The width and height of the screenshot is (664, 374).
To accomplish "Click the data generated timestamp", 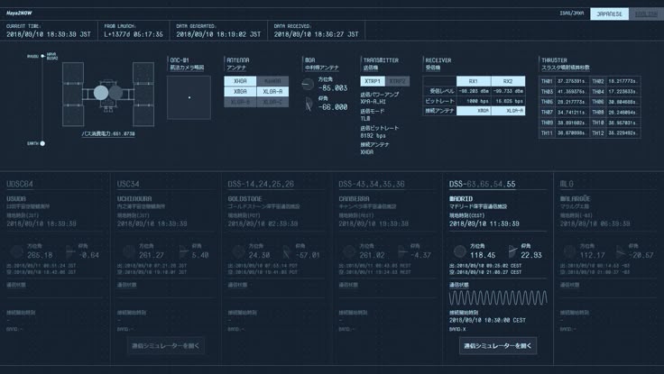I will coord(218,34).
